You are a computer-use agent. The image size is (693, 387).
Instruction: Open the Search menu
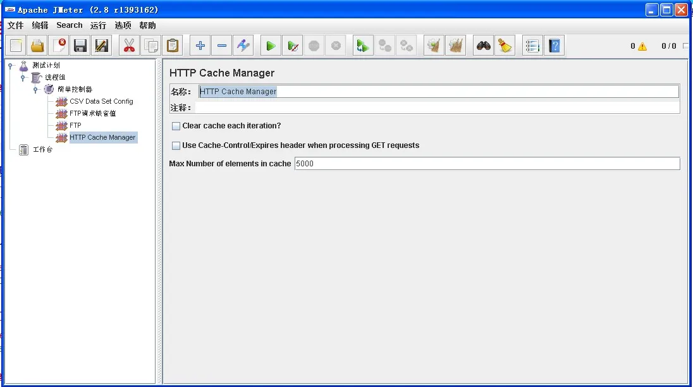click(70, 25)
